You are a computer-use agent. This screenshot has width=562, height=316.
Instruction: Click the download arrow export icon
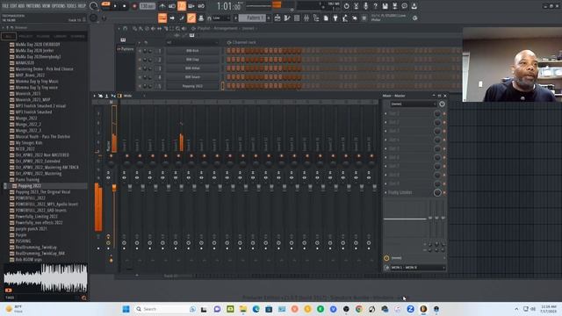coord(414,6)
